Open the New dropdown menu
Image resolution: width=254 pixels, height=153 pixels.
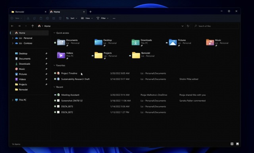coord(16,18)
